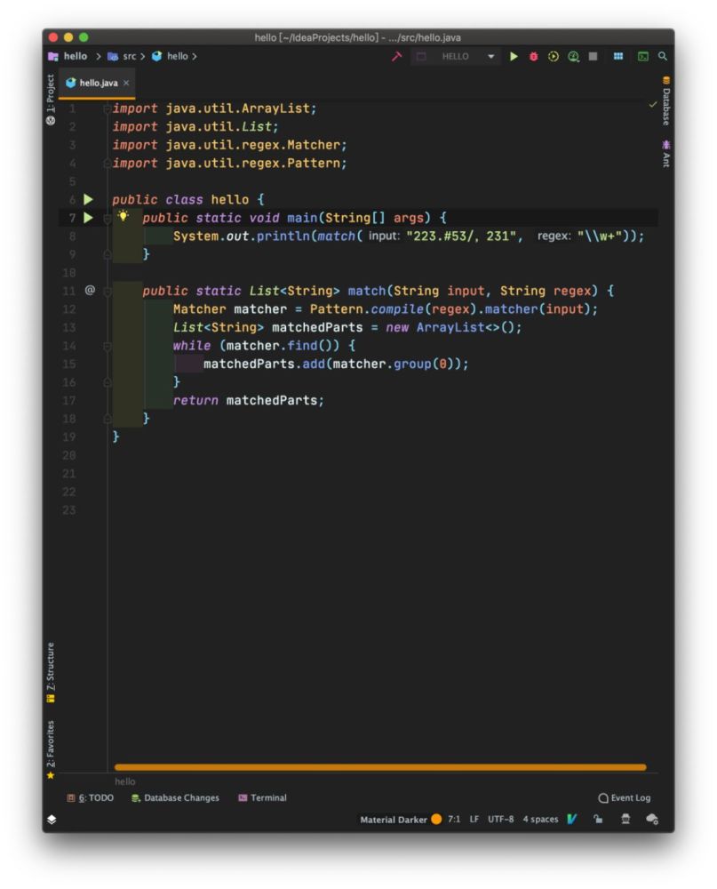Change the 4 spaces indent setting
The width and height of the screenshot is (717, 889).
tap(540, 820)
